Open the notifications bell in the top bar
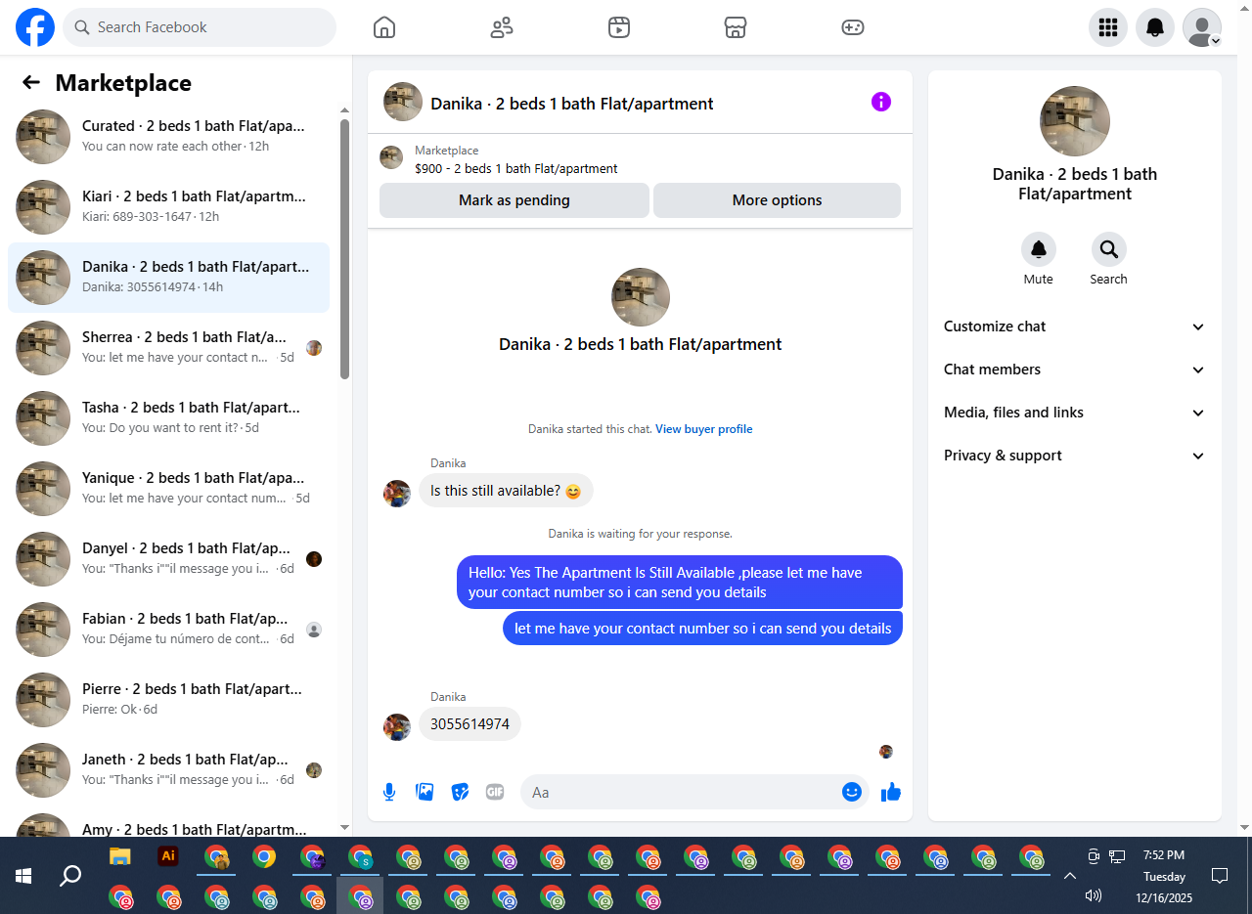1252x914 pixels. pyautogui.click(x=1155, y=27)
